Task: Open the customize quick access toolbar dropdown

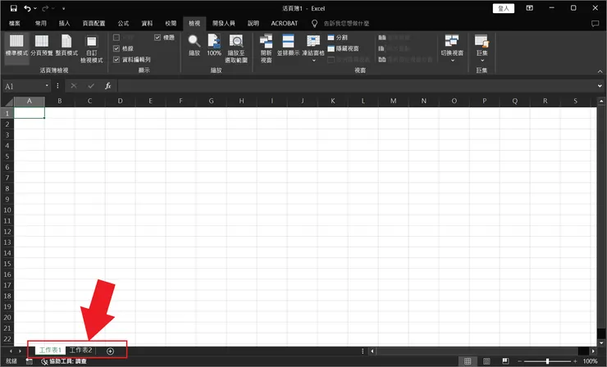Action: [x=63, y=8]
